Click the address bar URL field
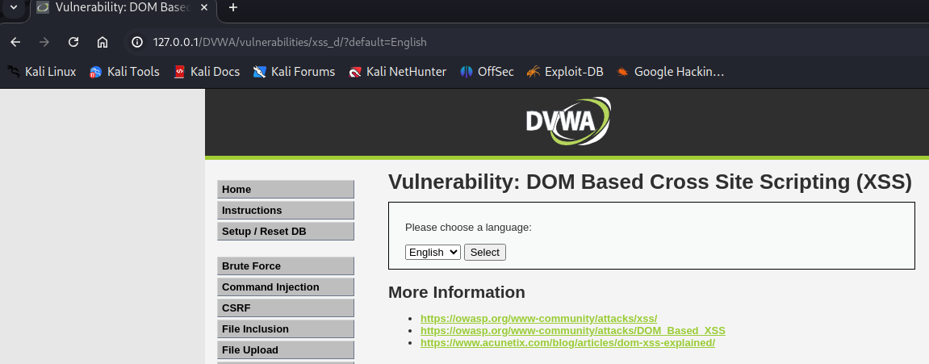 [289, 42]
